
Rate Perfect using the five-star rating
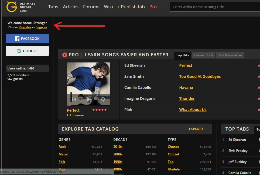pos(100,110)
